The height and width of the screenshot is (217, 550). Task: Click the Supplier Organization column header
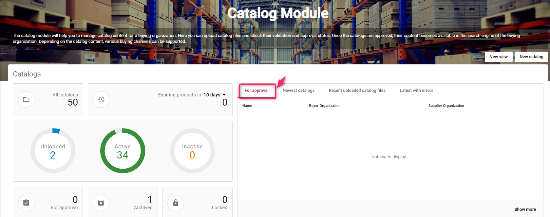(x=446, y=106)
